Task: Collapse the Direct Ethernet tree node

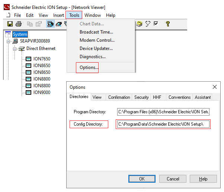Action: point(15,49)
